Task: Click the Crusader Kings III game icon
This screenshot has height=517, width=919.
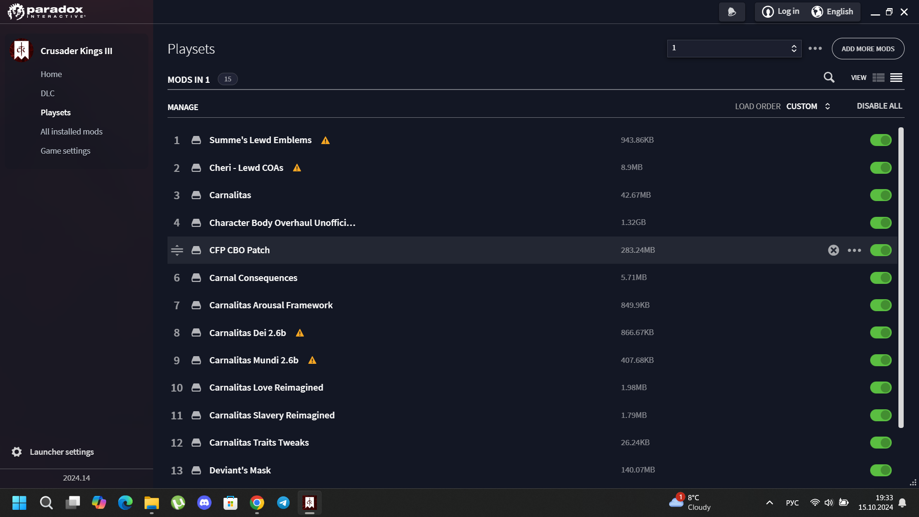Action: 21,50
